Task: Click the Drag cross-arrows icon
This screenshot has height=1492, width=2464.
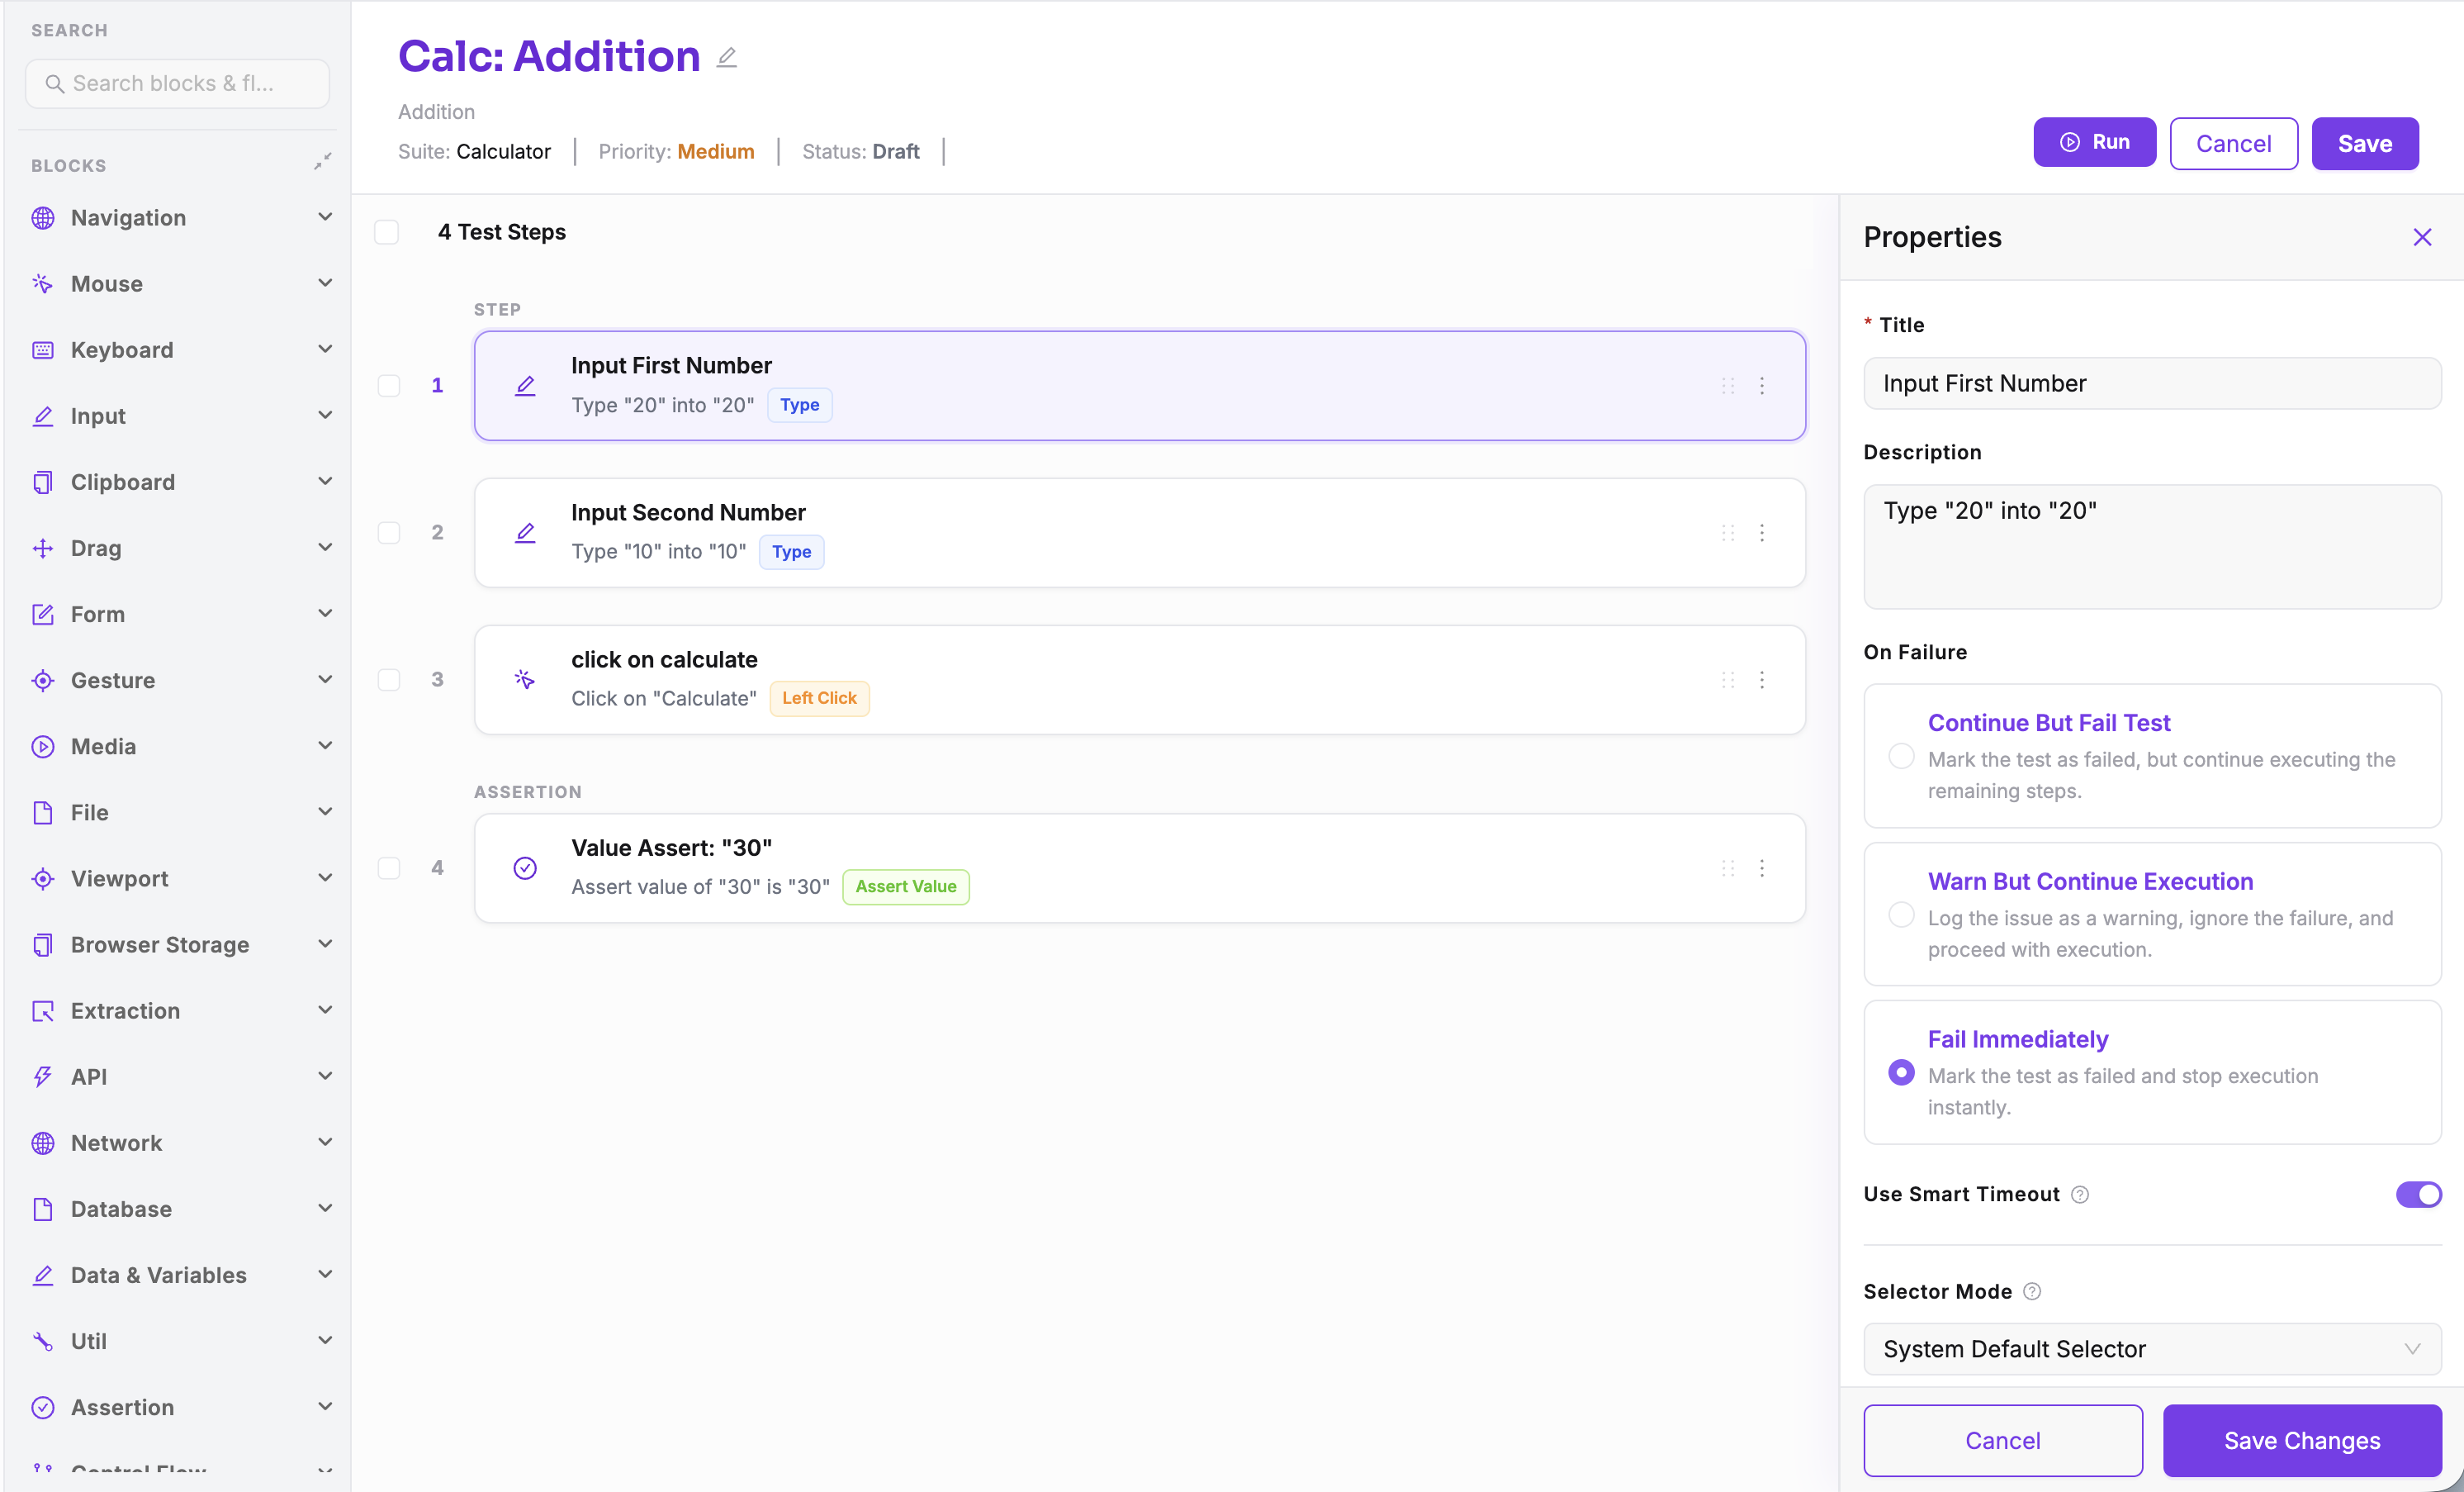Action: [x=43, y=549]
